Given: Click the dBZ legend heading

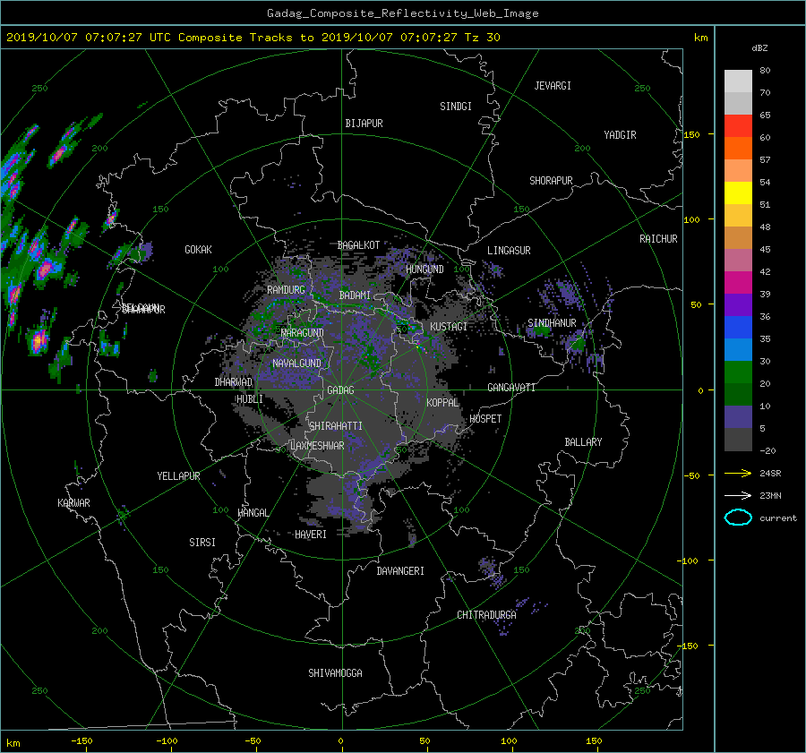Looking at the screenshot, I should point(759,47).
